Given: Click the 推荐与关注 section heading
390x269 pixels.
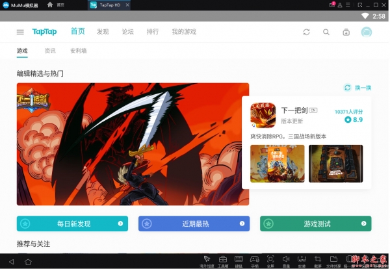Looking at the screenshot, I should [33, 244].
